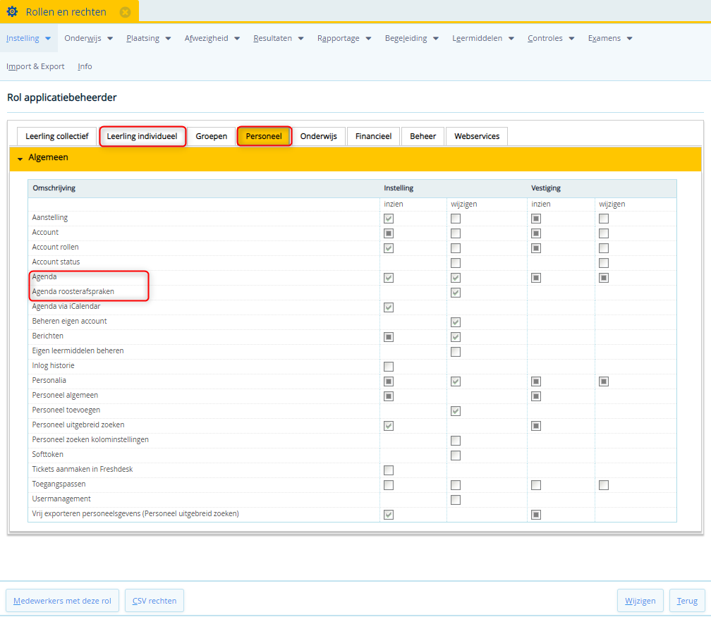Click the Omschrijving column header

(54, 188)
